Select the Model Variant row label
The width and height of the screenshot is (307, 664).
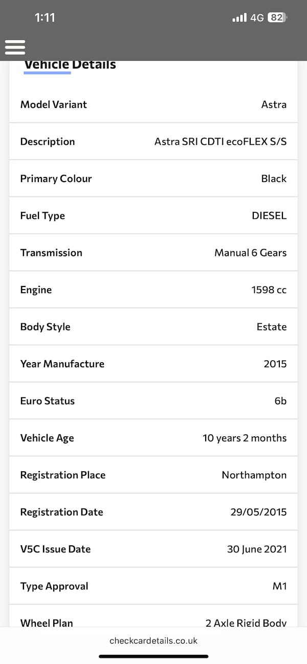coord(53,104)
